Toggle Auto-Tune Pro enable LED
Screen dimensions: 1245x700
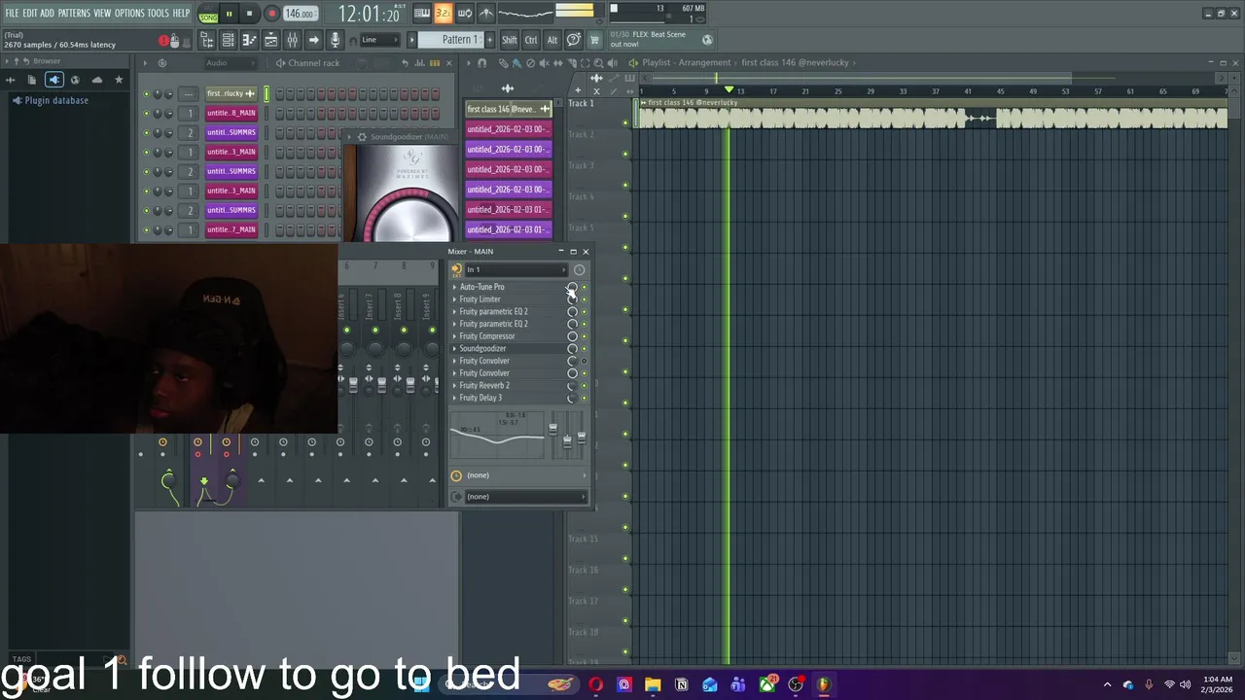(x=584, y=287)
